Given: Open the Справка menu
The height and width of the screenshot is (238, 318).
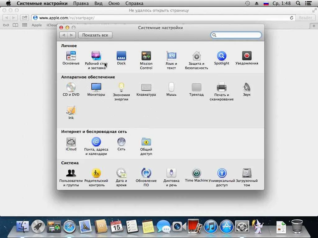Looking at the screenshot, I should pos(134,3).
